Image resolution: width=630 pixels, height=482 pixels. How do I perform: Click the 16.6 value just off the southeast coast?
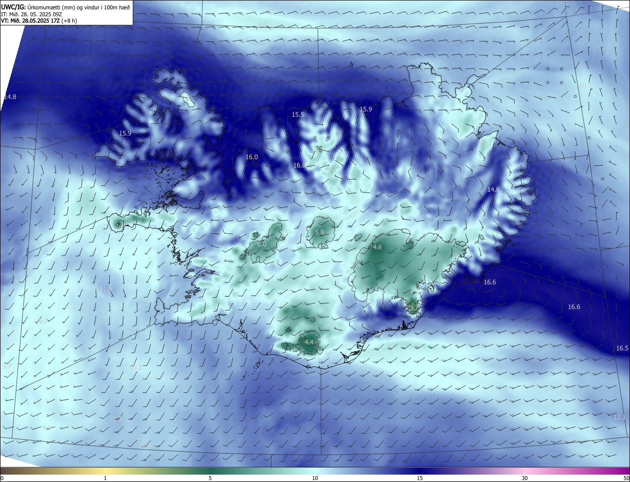coord(490,282)
